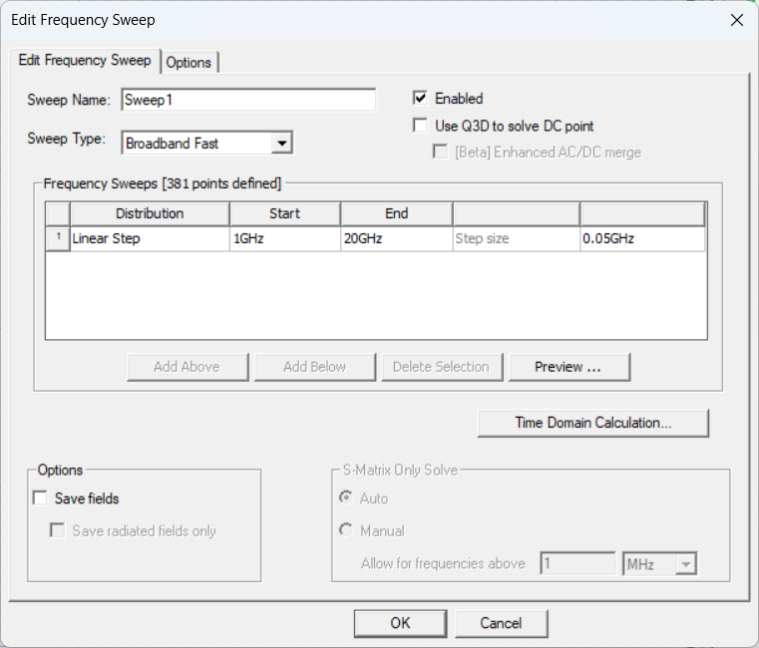The height and width of the screenshot is (648, 759).
Task: Click the 0.05GHz step value cell
Action: (643, 238)
